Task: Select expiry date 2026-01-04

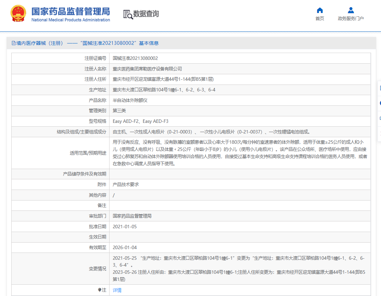Action: coord(125,247)
